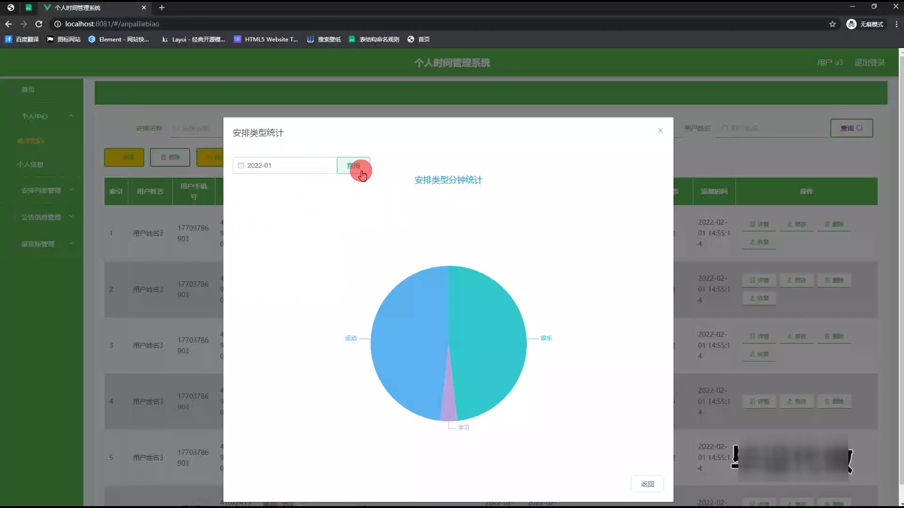Image resolution: width=904 pixels, height=508 pixels.
Task: Open the browser three-dot menu
Action: click(x=896, y=24)
